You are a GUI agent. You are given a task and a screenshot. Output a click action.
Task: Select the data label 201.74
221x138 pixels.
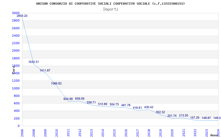point(172,116)
